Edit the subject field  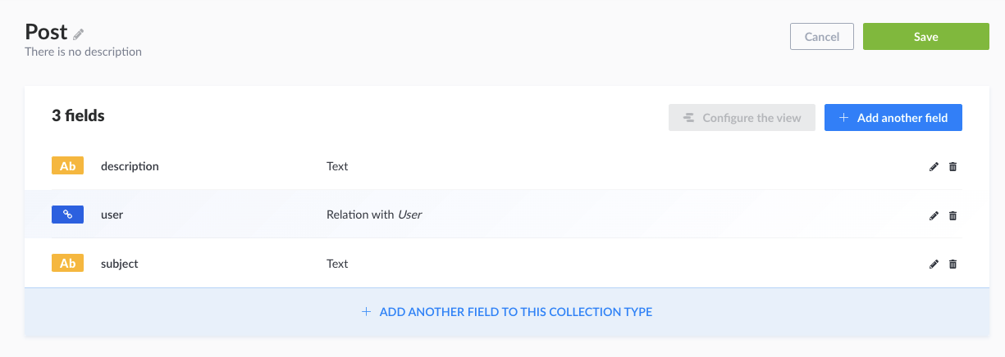pyautogui.click(x=934, y=264)
